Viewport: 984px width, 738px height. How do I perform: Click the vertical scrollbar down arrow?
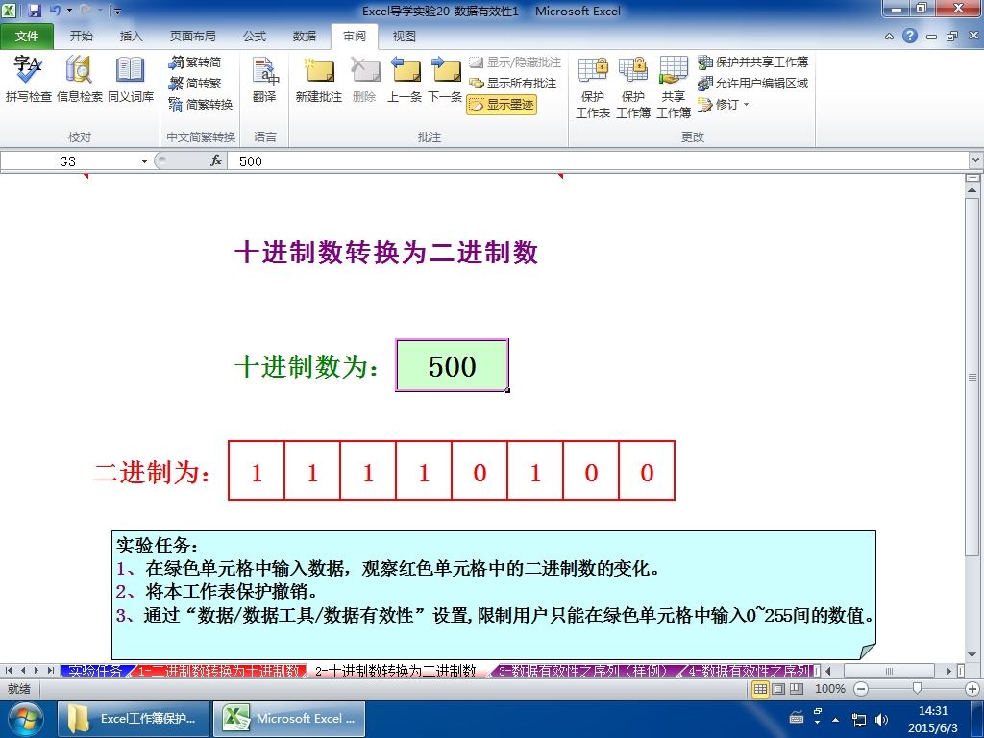(x=972, y=655)
